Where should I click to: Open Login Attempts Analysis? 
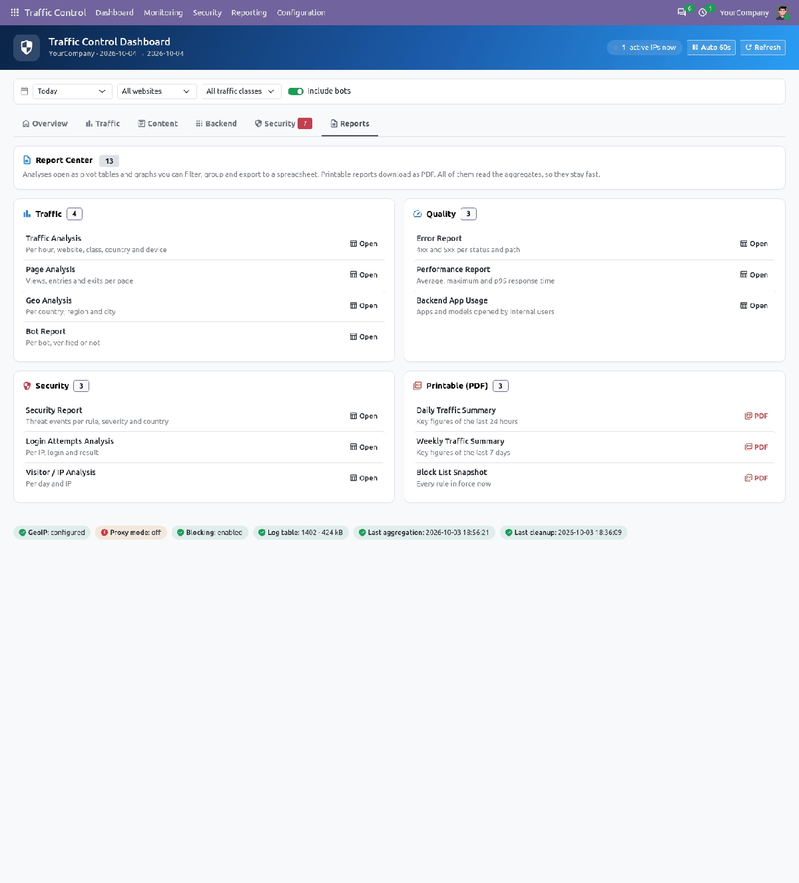(364, 447)
